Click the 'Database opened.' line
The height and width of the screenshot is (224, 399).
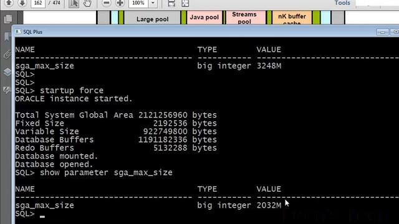[x=54, y=164]
